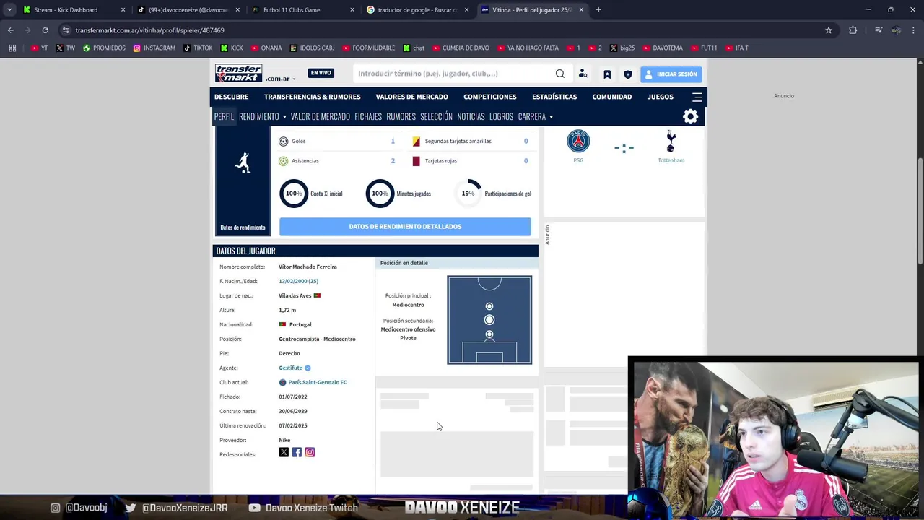Click the site info icon in address bar
This screenshot has width=924, height=520.
tap(66, 30)
